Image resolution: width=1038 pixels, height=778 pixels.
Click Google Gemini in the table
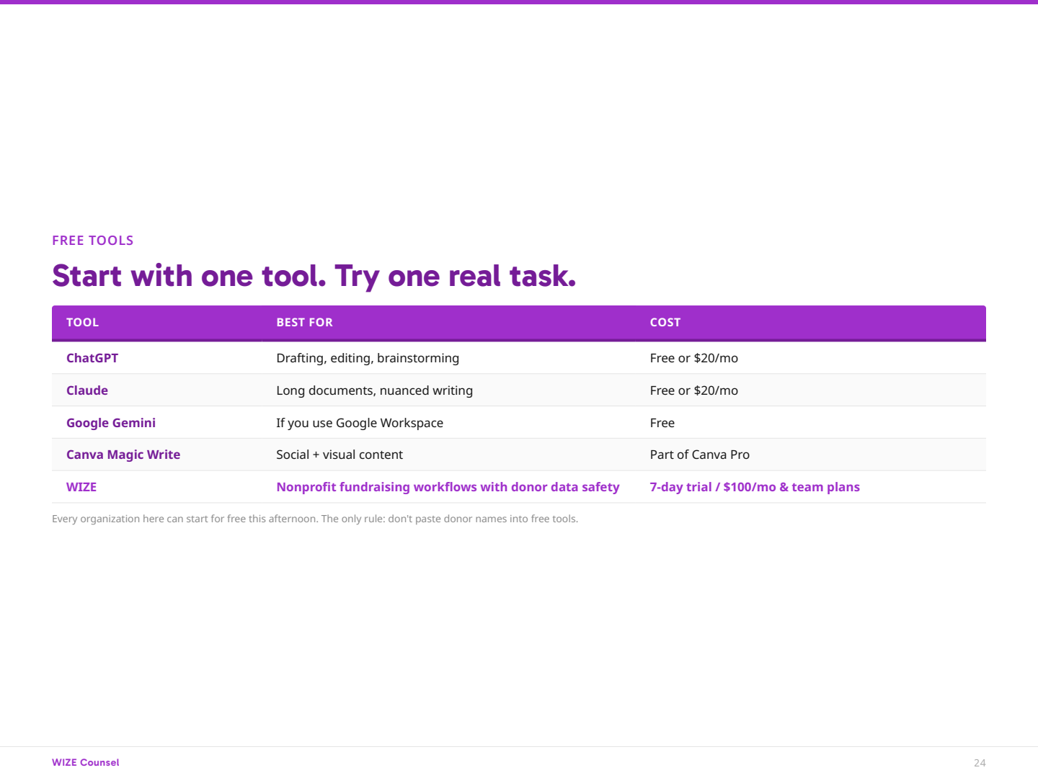111,423
